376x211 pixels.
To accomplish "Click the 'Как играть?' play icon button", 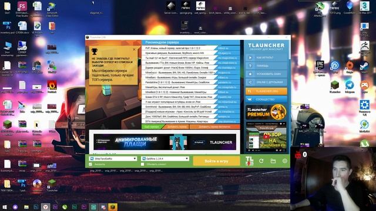I will [266, 57].
